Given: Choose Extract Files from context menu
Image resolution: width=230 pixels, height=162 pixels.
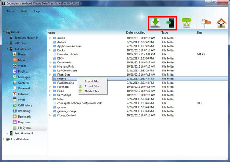Looking at the screenshot, I should [92, 86].
